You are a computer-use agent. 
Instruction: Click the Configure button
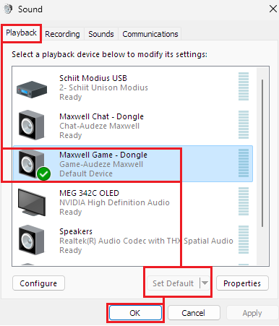click(38, 283)
